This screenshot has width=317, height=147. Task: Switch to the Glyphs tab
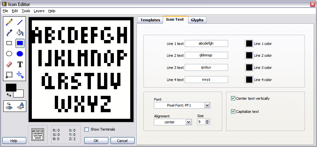point(197,20)
